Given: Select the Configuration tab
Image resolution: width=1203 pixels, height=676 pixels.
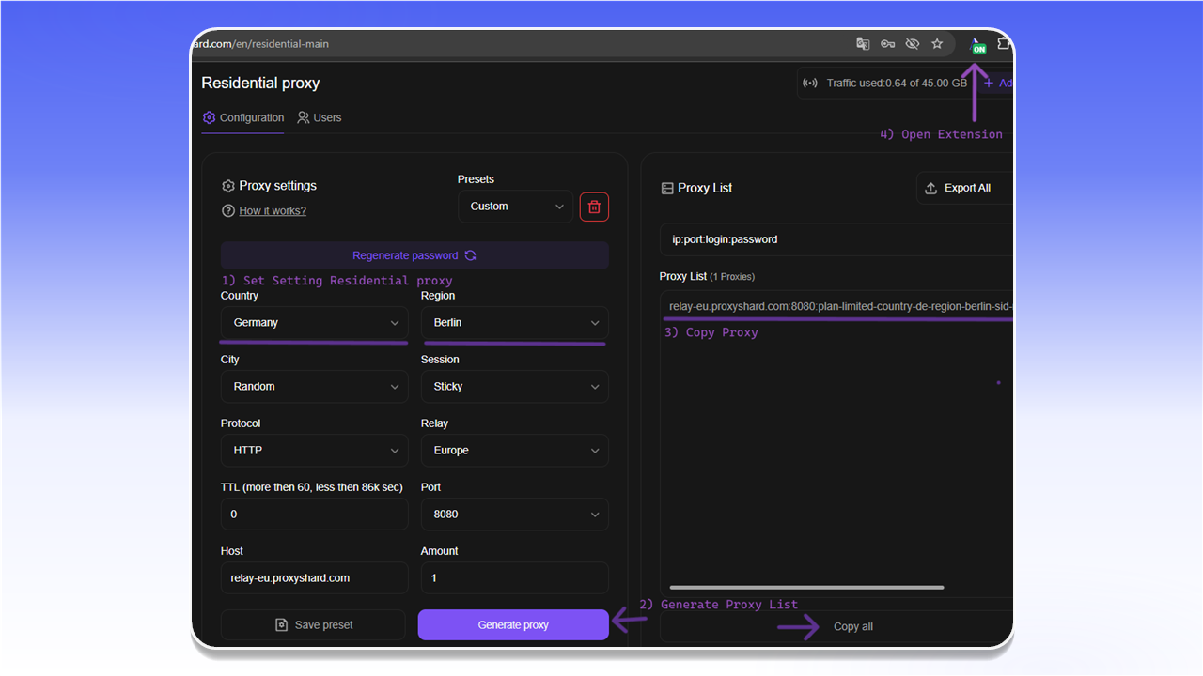Looking at the screenshot, I should [x=243, y=117].
